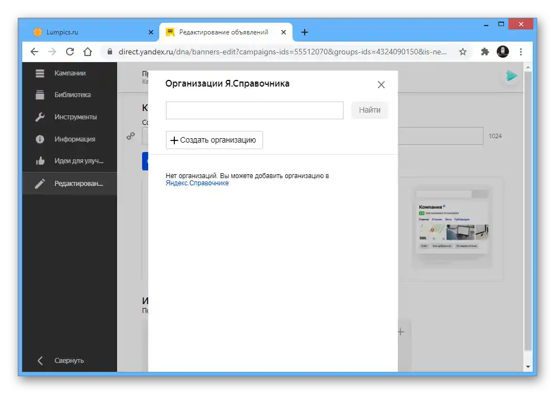Open the extensions puzzle icon
The height and width of the screenshot is (394, 555).
tap(485, 52)
